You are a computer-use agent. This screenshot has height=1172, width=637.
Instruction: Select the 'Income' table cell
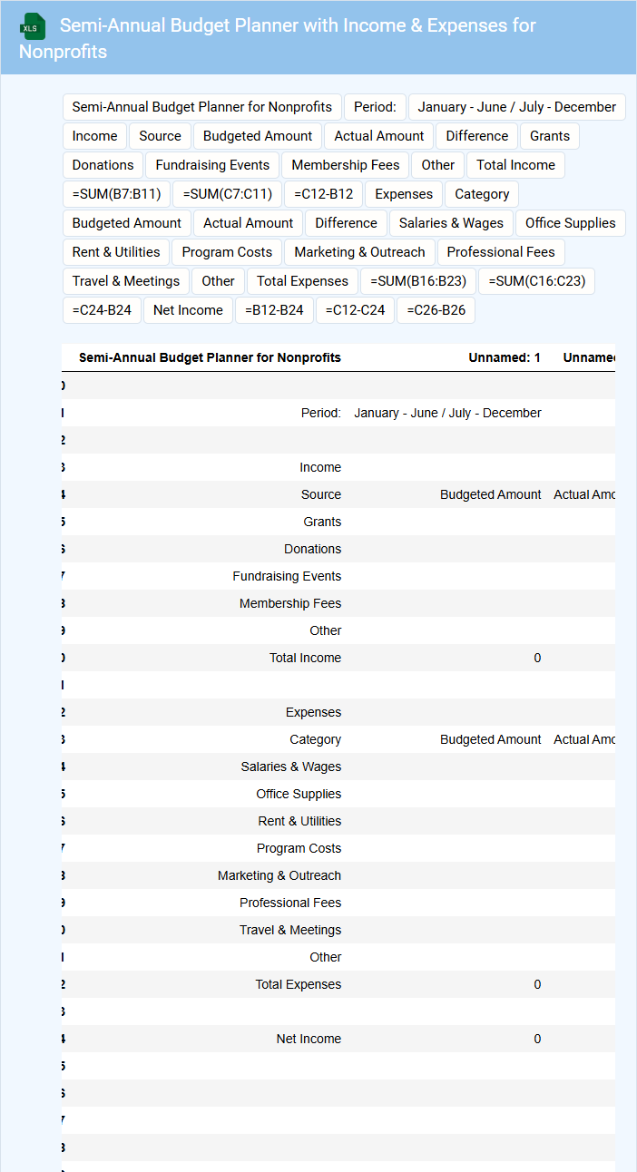[320, 467]
